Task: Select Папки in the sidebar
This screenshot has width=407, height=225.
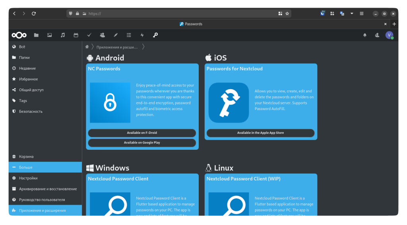Action: (45, 57)
